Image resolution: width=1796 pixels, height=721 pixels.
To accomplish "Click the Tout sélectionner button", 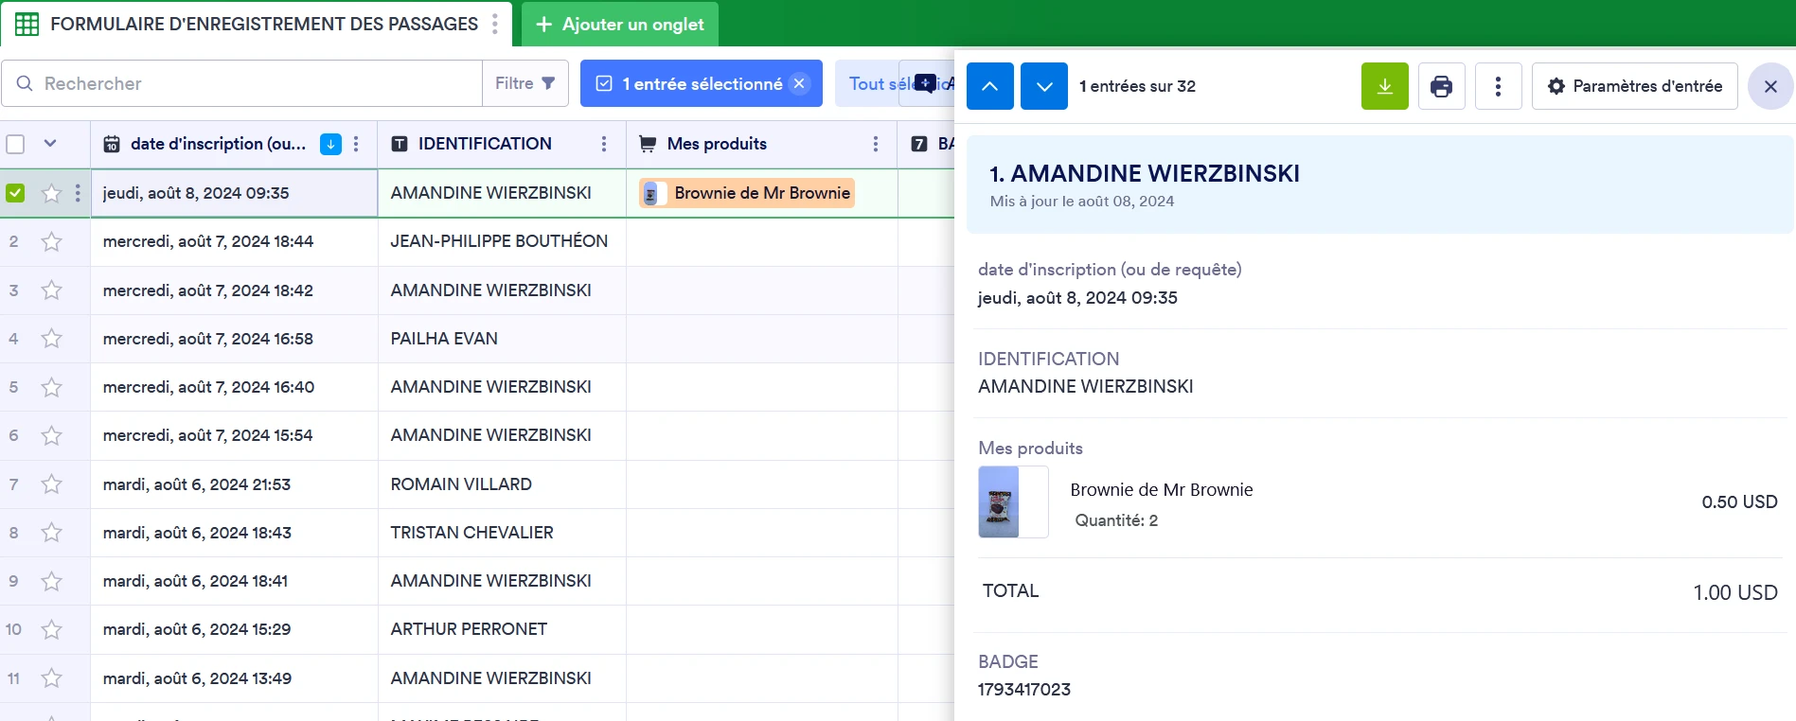I will coord(895,83).
